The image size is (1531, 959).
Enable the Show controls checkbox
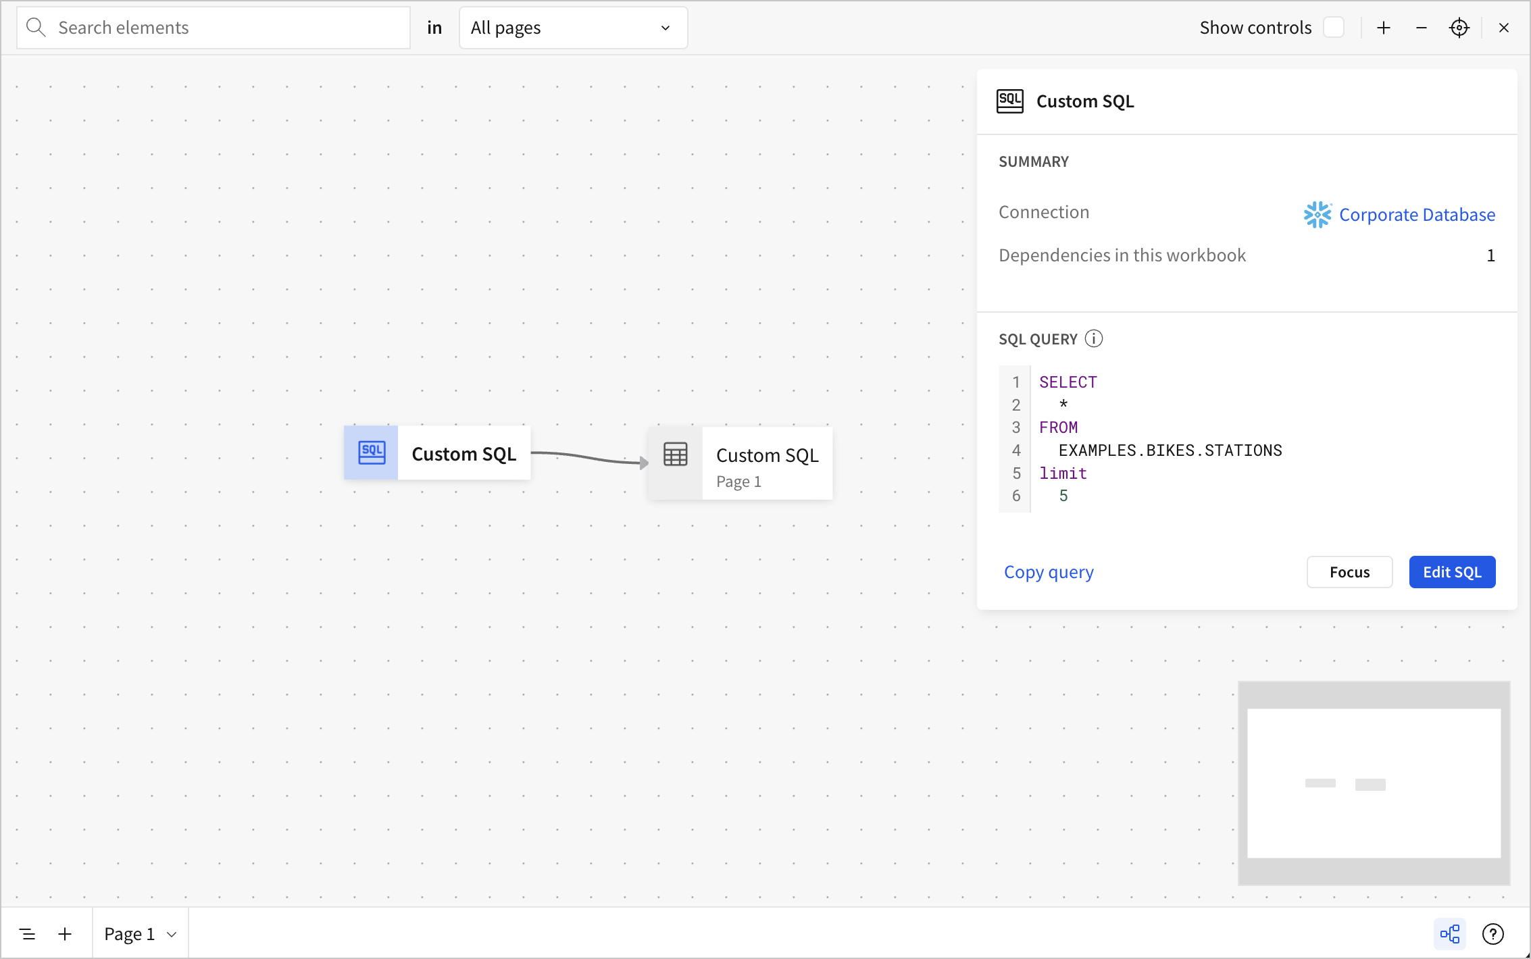tap(1333, 28)
